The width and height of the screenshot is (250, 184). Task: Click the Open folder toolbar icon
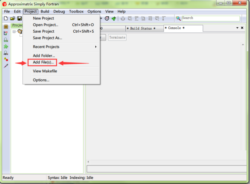12,19
